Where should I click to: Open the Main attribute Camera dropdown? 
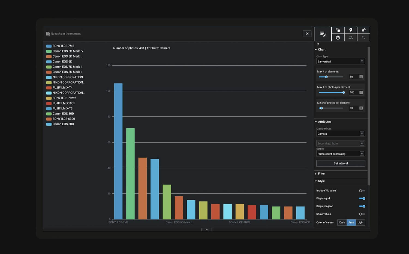point(341,134)
